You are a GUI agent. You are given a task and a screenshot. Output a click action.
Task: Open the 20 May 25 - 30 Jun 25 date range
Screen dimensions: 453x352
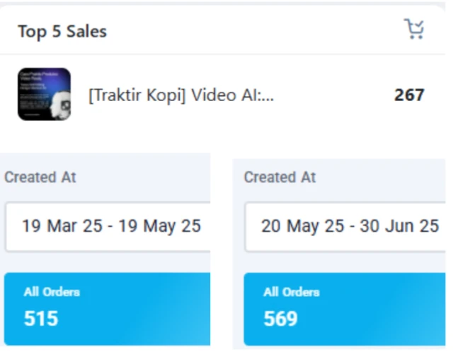[x=350, y=226]
